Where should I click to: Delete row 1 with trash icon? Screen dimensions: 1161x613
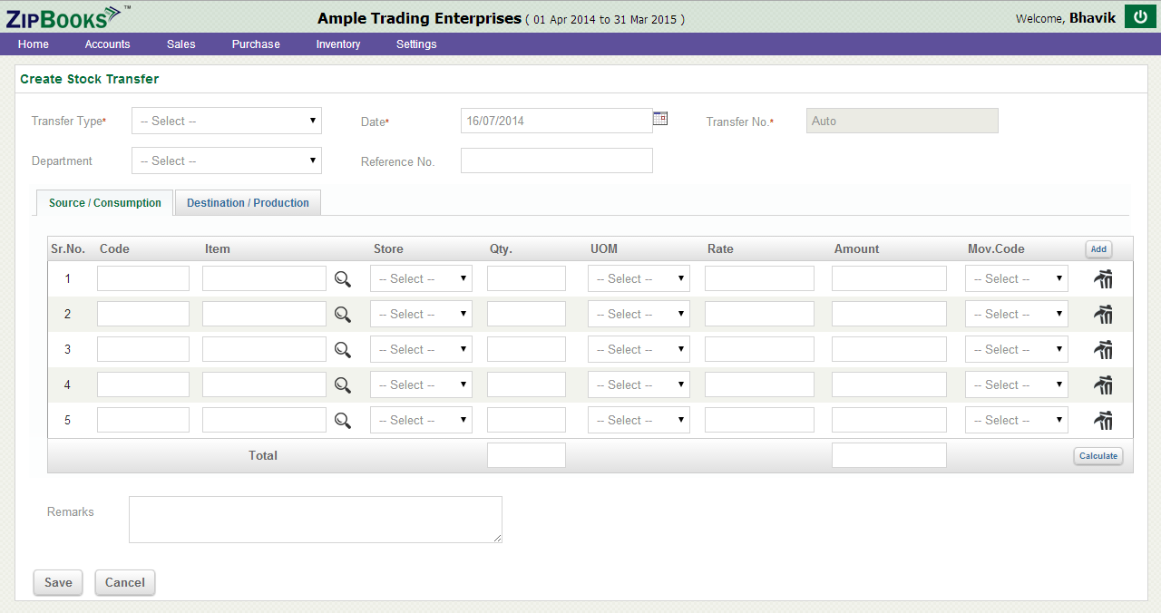tap(1103, 279)
